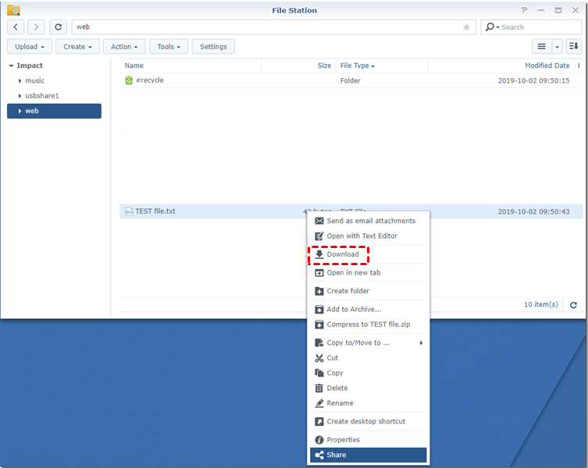Select Compress to TEST file.zip
The image size is (588, 468).
pyautogui.click(x=369, y=324)
